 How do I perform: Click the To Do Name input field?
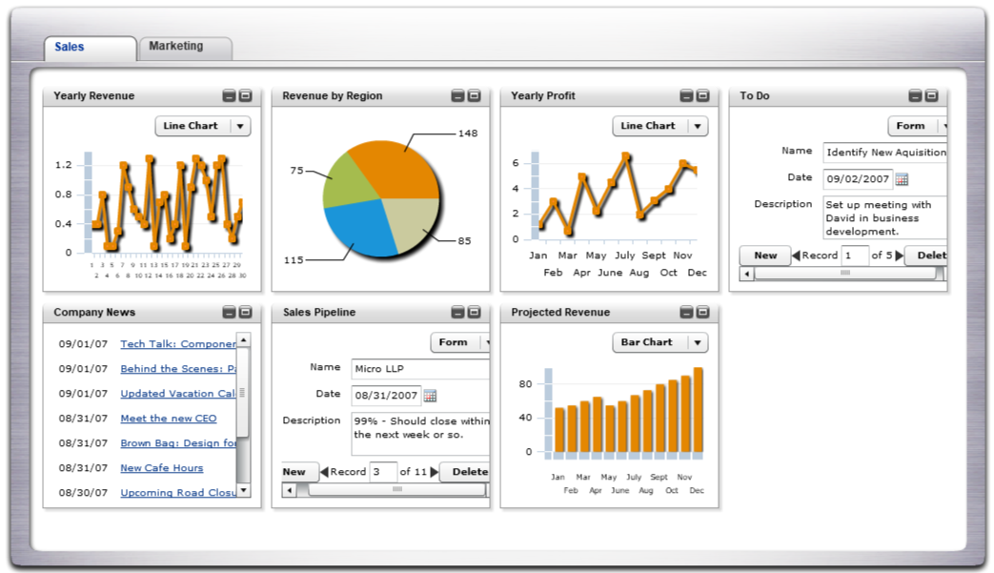coord(885,153)
